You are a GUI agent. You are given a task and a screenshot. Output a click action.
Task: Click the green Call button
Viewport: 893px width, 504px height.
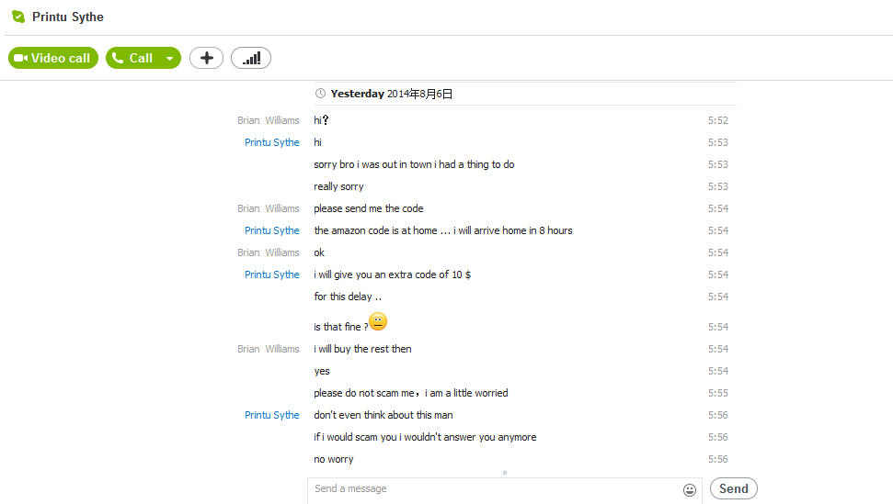tap(132, 58)
